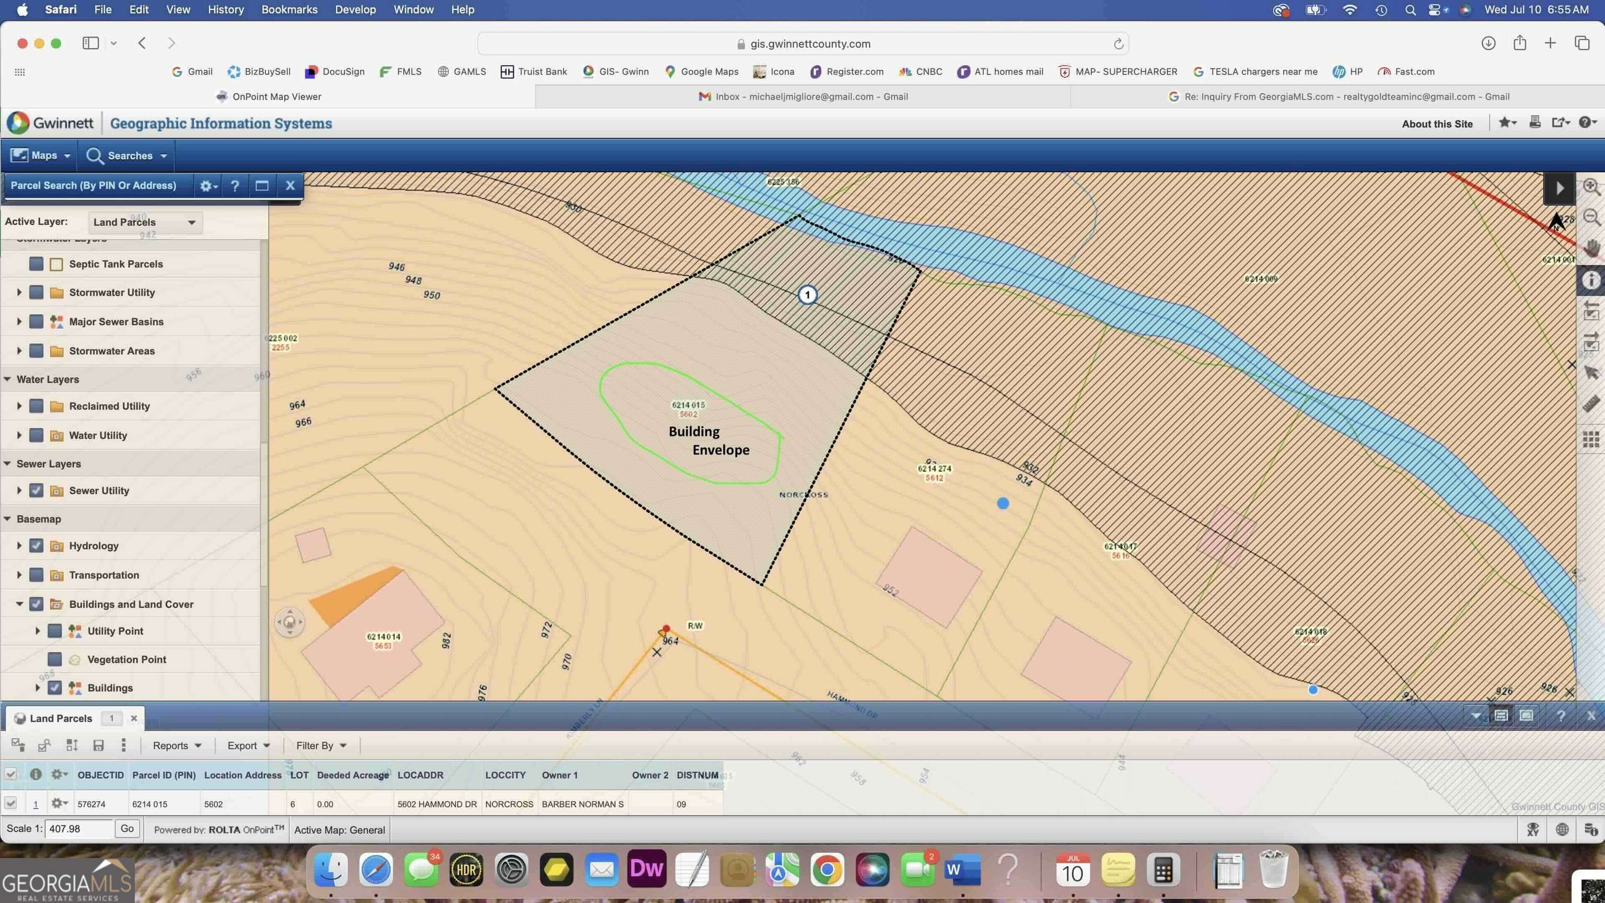Open the help question mark menu in header
The image size is (1605, 903).
pos(1587,123)
